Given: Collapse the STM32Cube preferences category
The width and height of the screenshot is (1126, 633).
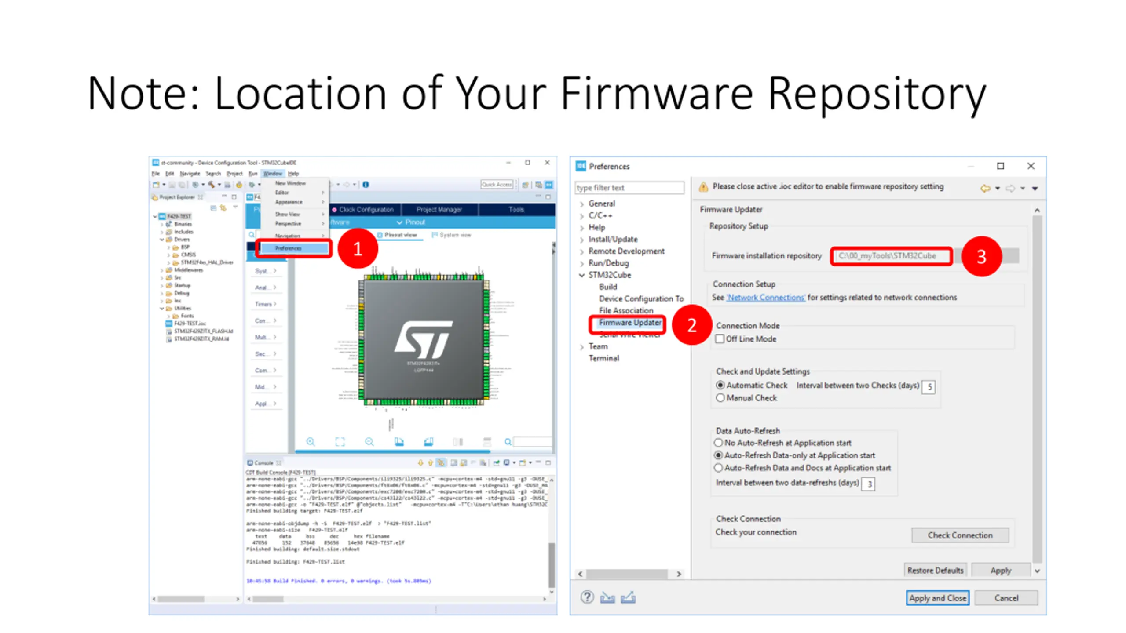Looking at the screenshot, I should click(x=582, y=275).
